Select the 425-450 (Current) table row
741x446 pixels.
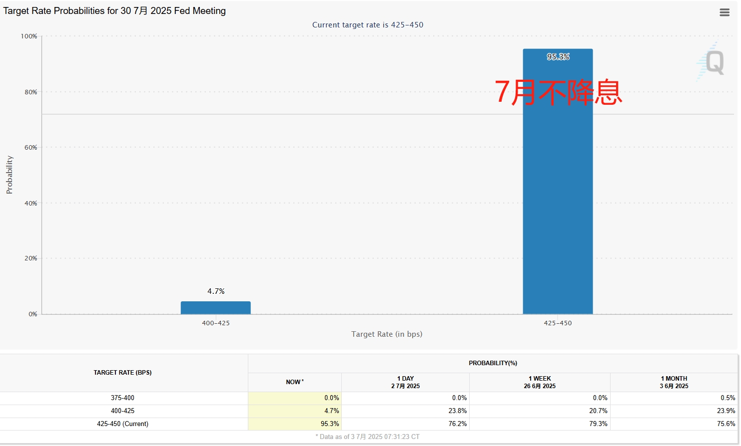122,424
